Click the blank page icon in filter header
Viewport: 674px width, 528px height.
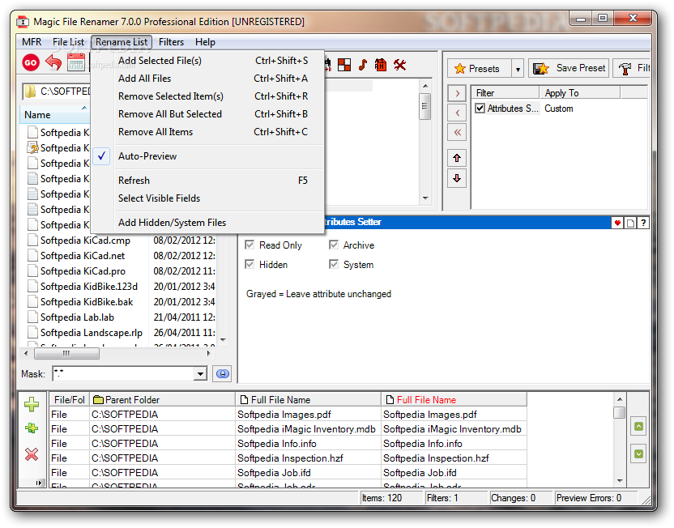630,223
